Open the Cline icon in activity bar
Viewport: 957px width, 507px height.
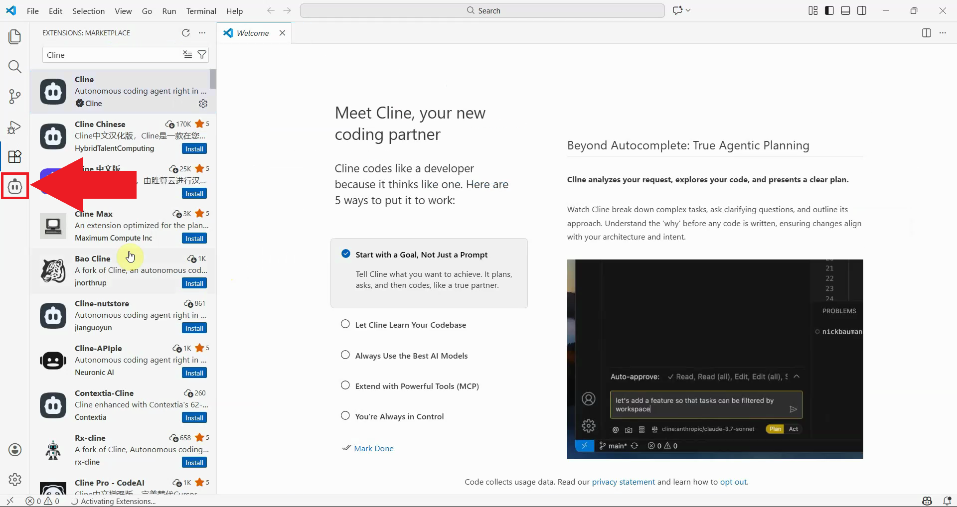(15, 186)
